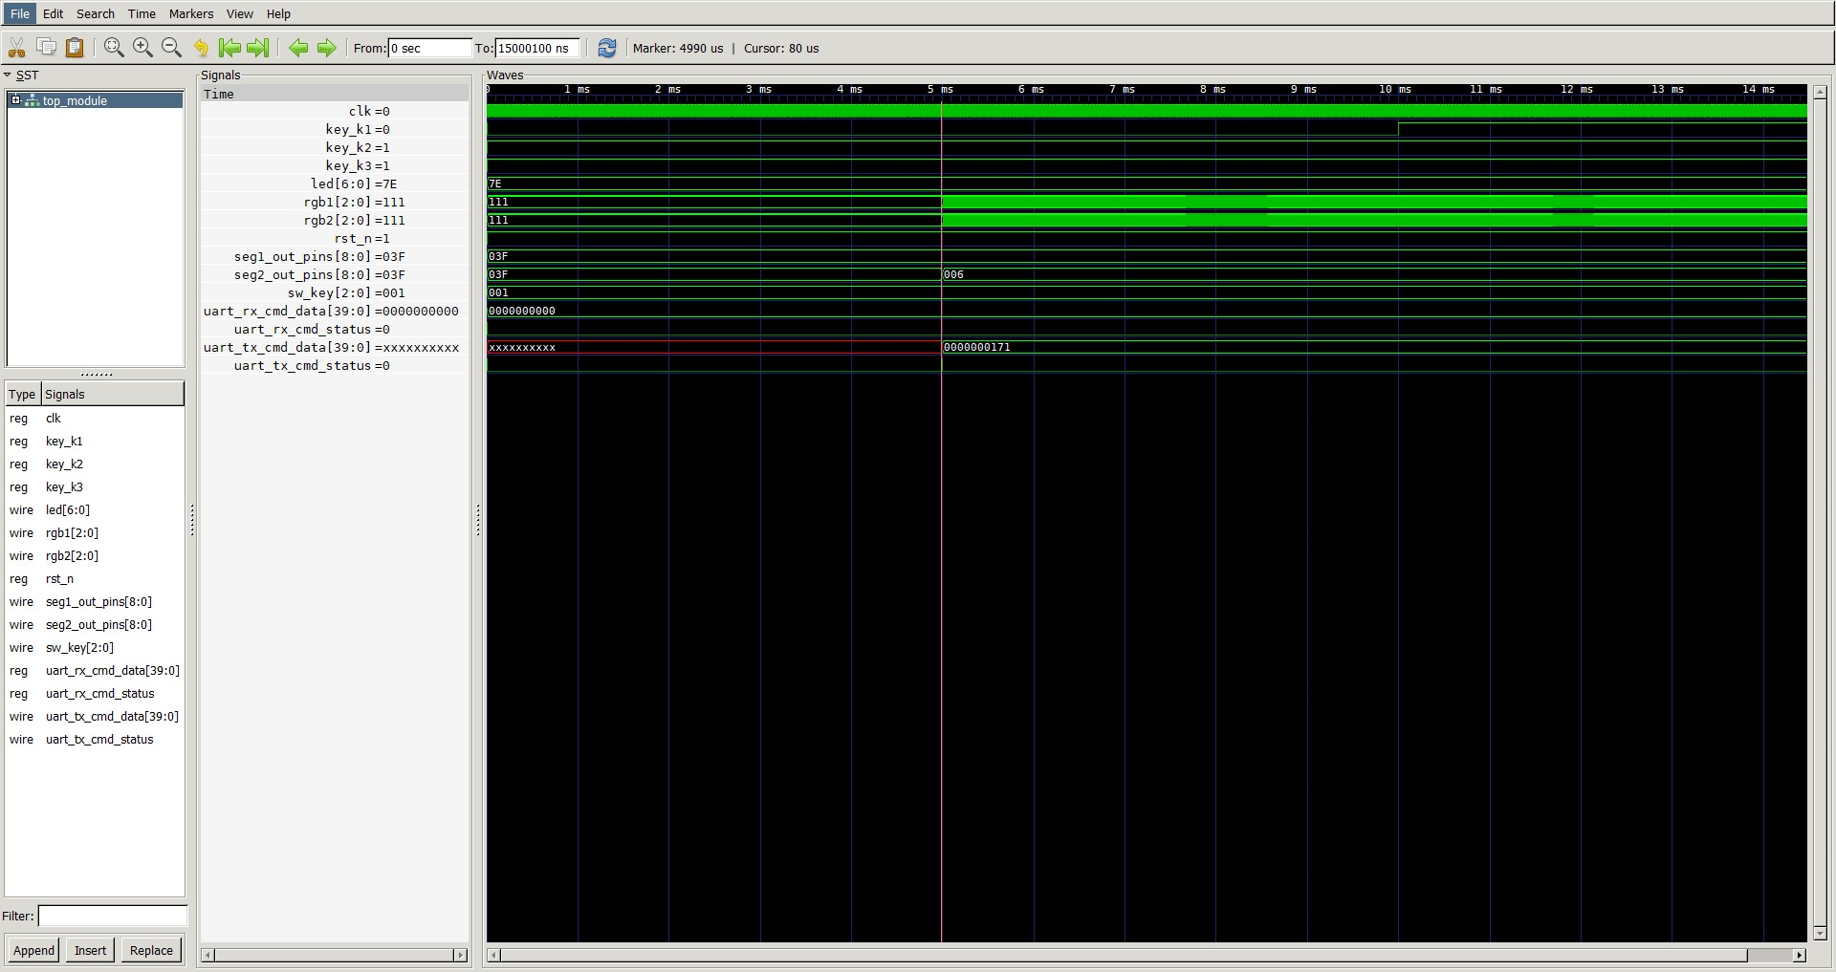
Task: Click waveform horizontal scrollbar thumb
Action: pos(1124,955)
